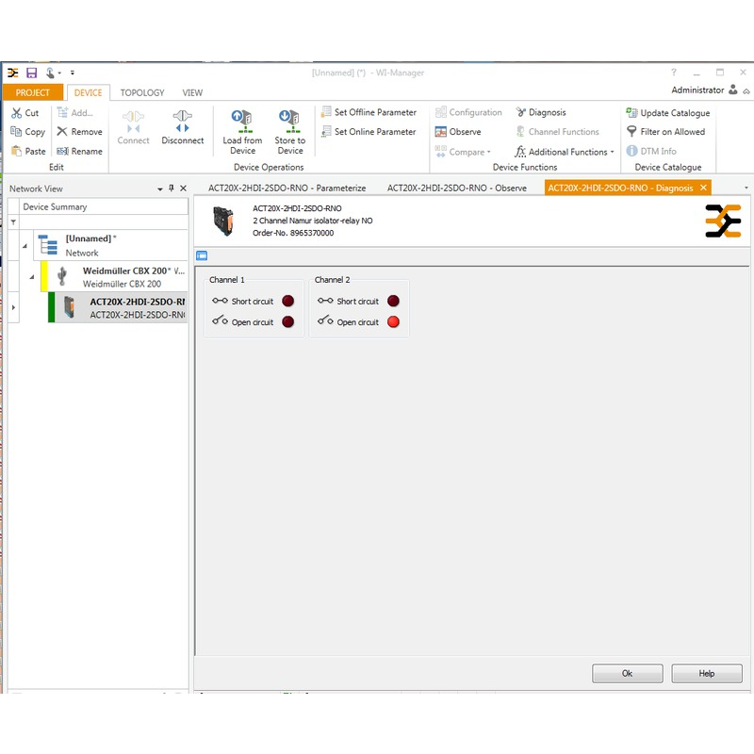Image resolution: width=754 pixels, height=754 pixels.
Task: Open the Observe function
Action: point(458,131)
